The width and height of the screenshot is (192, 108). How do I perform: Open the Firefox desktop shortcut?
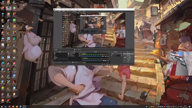coord(3,9)
